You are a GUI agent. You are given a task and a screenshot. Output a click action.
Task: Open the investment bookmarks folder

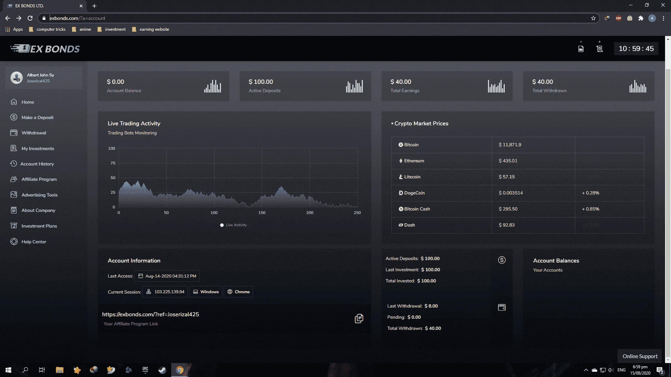pos(111,29)
